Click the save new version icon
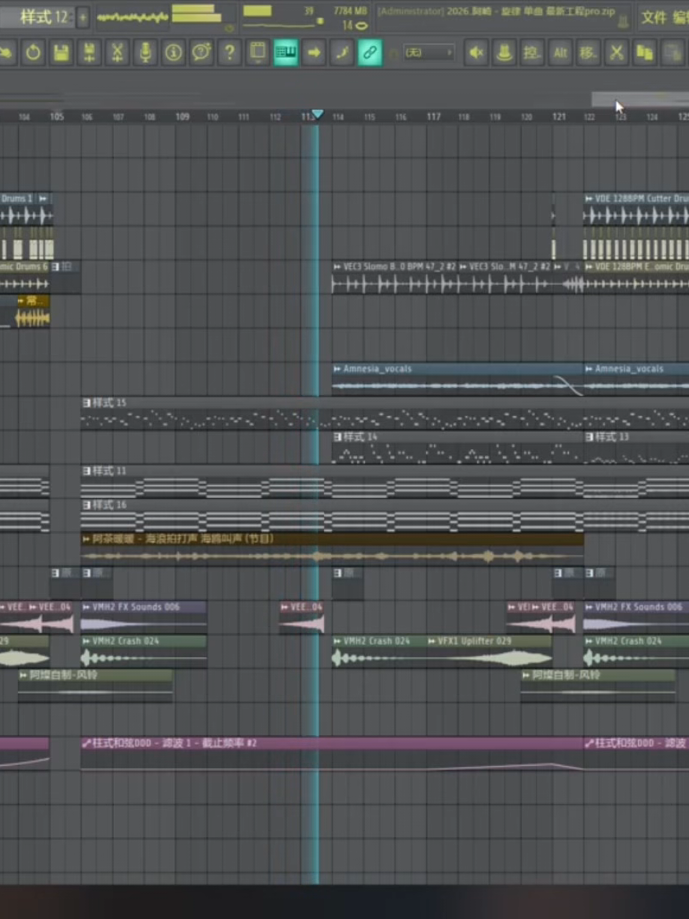 click(89, 53)
